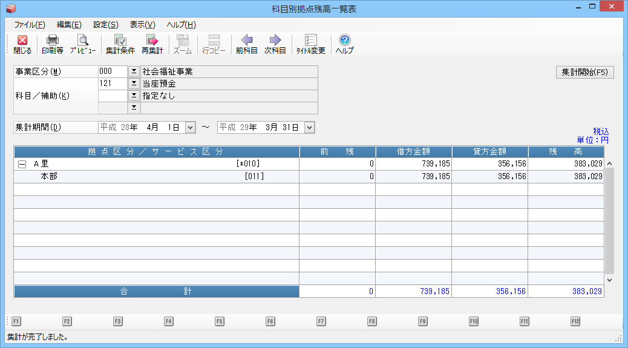Open the 設定(S) menu
Image resolution: width=628 pixels, height=348 pixels.
tap(105, 25)
